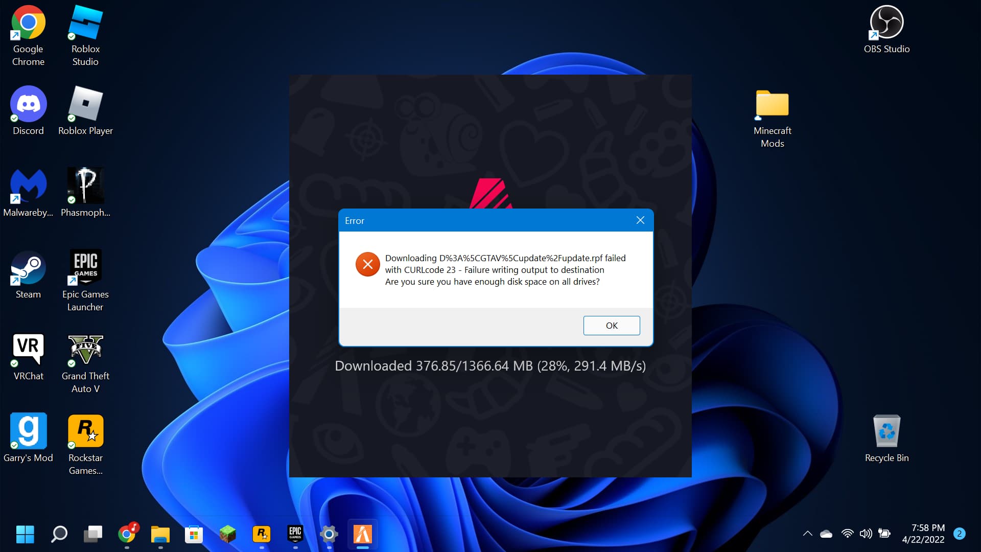Open the notification center badge
Viewport: 981px width, 552px height.
pyautogui.click(x=959, y=534)
